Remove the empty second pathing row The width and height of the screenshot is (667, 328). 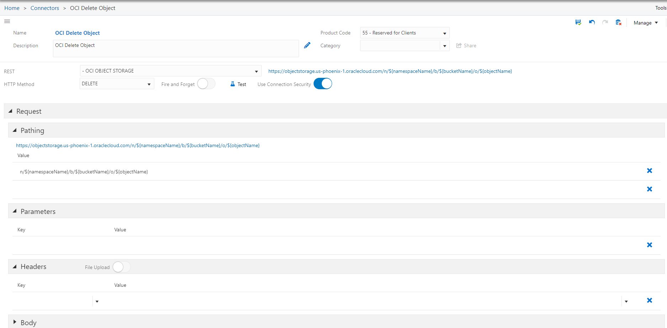[649, 189]
